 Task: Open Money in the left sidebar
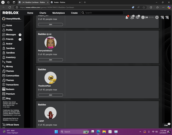[x=8, y=66]
